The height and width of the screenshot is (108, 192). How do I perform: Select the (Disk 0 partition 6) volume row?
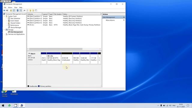click(64, 23)
